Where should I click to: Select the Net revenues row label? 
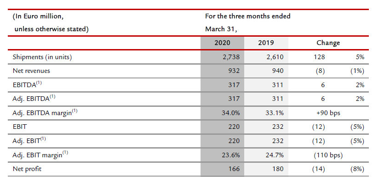tap(31, 71)
